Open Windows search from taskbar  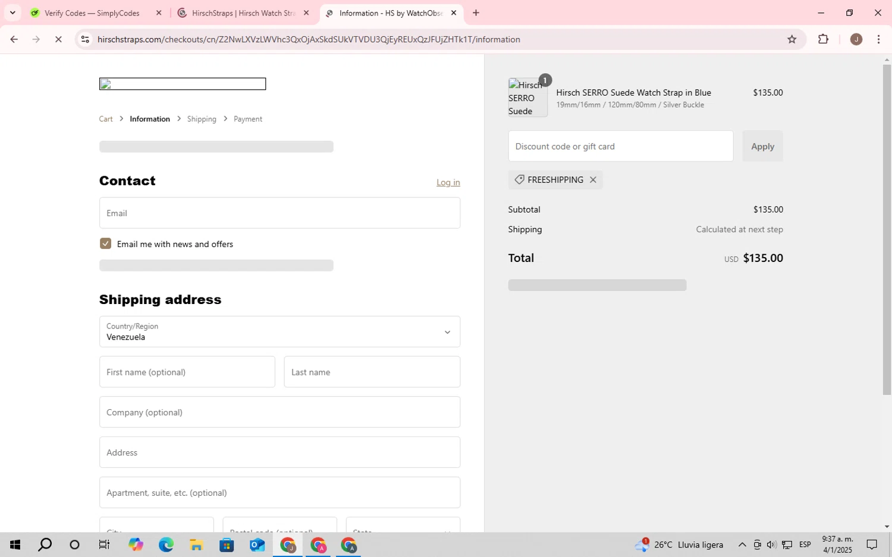(x=45, y=545)
